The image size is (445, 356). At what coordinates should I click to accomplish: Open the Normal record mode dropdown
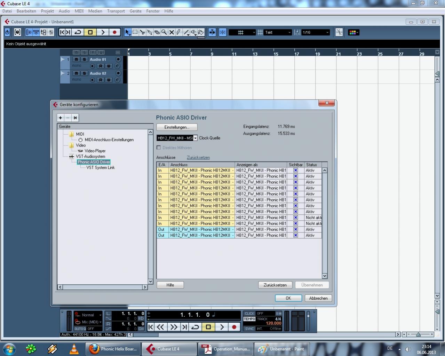pyautogui.click(x=88, y=315)
